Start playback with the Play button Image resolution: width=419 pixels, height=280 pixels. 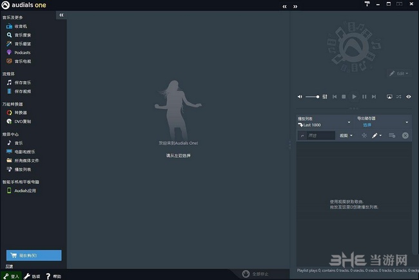[354, 97]
